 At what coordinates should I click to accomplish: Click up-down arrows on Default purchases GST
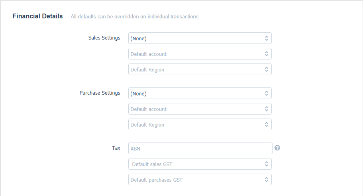[267, 180]
